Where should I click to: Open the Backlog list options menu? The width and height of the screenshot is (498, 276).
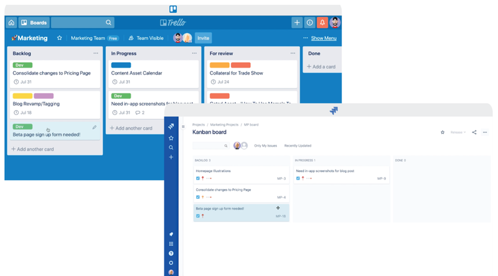tap(96, 53)
